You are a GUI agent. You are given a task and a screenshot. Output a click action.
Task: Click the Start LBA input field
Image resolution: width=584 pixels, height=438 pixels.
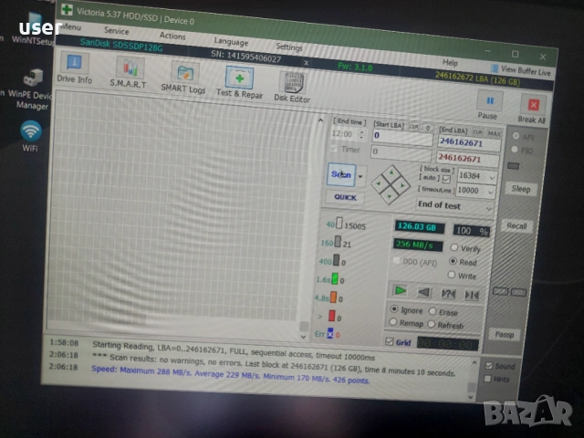click(x=402, y=137)
